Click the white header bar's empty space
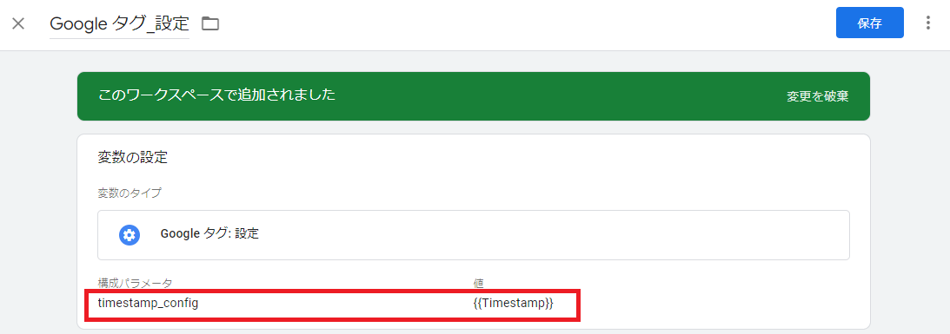950x334 pixels. point(515,24)
